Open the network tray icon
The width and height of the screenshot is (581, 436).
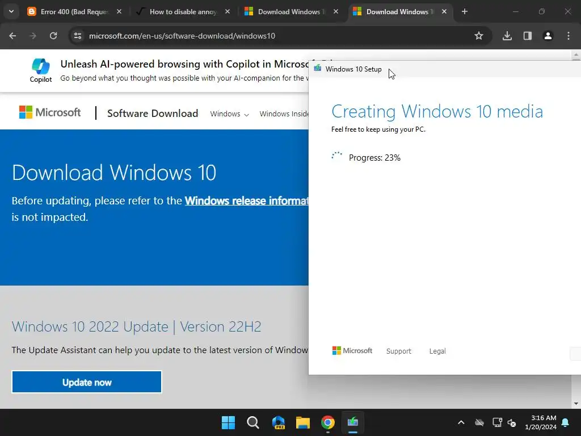(497, 422)
